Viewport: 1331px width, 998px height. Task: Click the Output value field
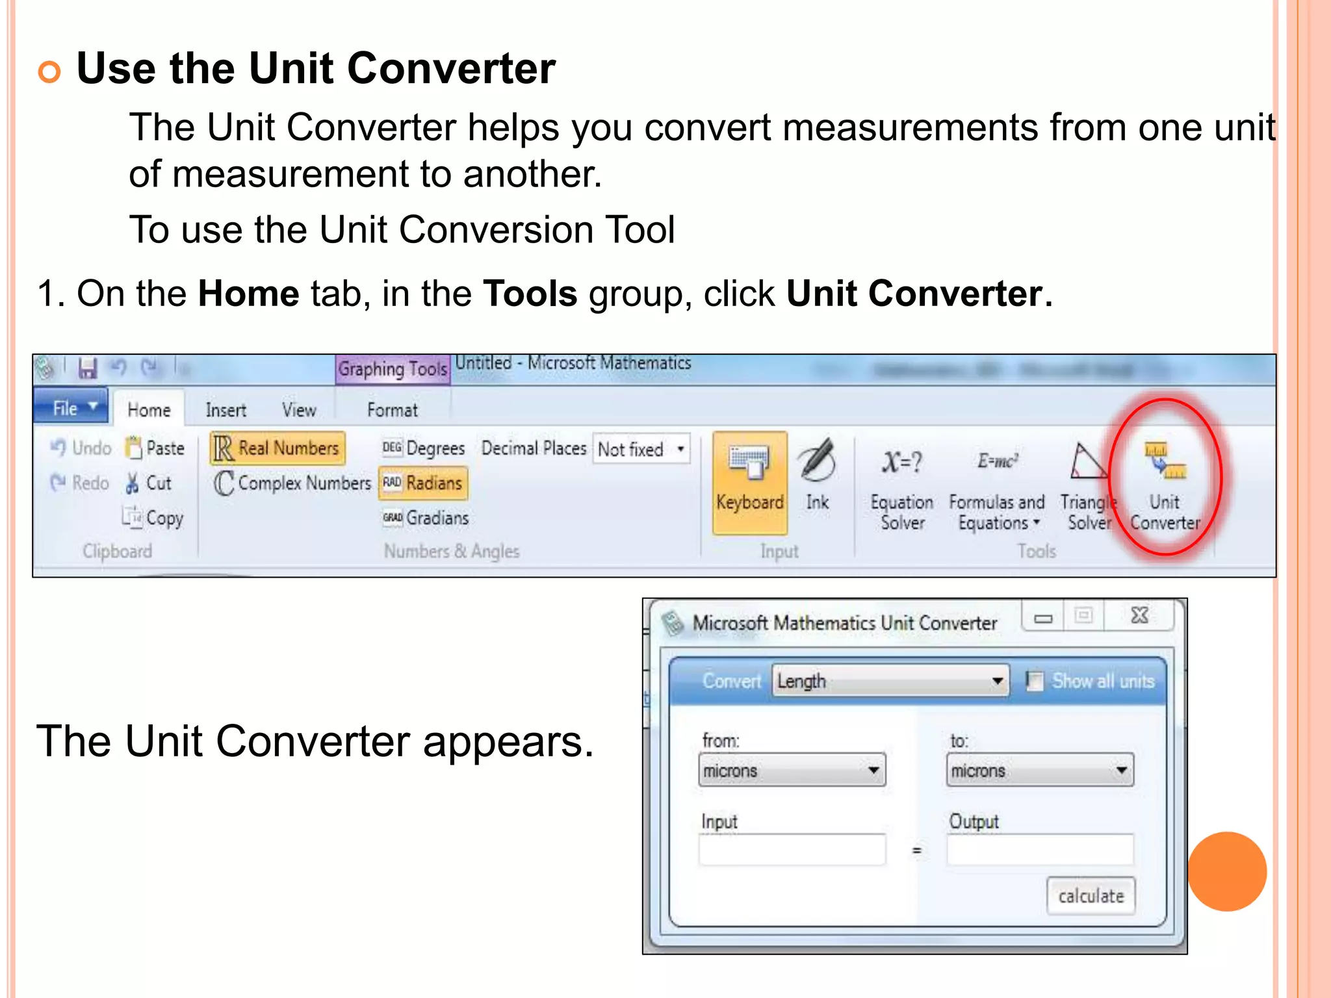point(1040,850)
